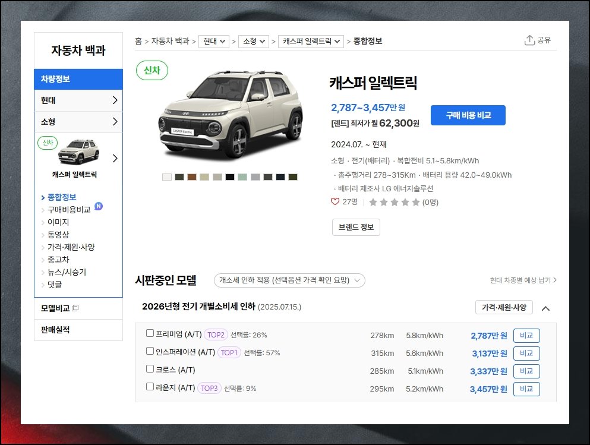Click the fifth rating star

[416, 203]
